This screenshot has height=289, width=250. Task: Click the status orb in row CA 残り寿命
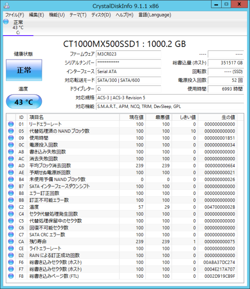tap(11, 242)
